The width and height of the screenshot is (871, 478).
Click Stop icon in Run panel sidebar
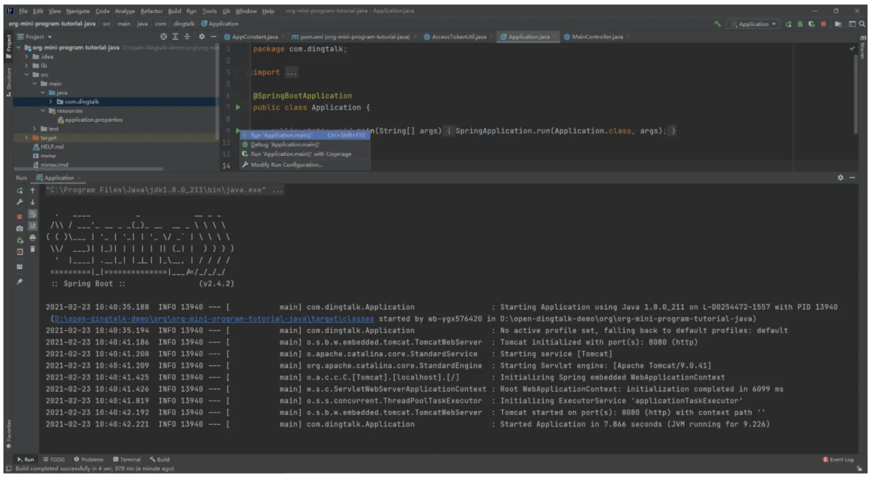[x=20, y=217]
